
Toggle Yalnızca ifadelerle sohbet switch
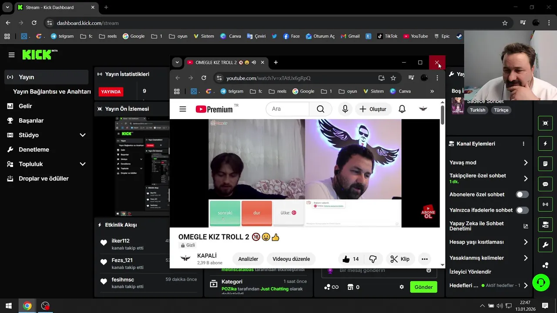point(522,210)
